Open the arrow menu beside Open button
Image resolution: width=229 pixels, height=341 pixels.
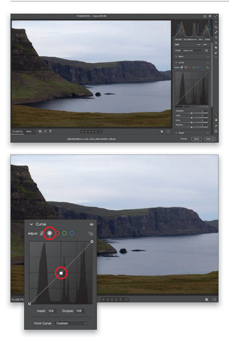[215, 139]
